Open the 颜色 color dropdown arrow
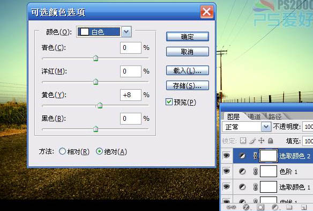 [126, 32]
